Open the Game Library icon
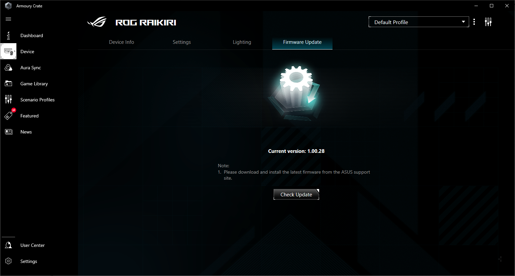The height and width of the screenshot is (276, 515). click(8, 84)
